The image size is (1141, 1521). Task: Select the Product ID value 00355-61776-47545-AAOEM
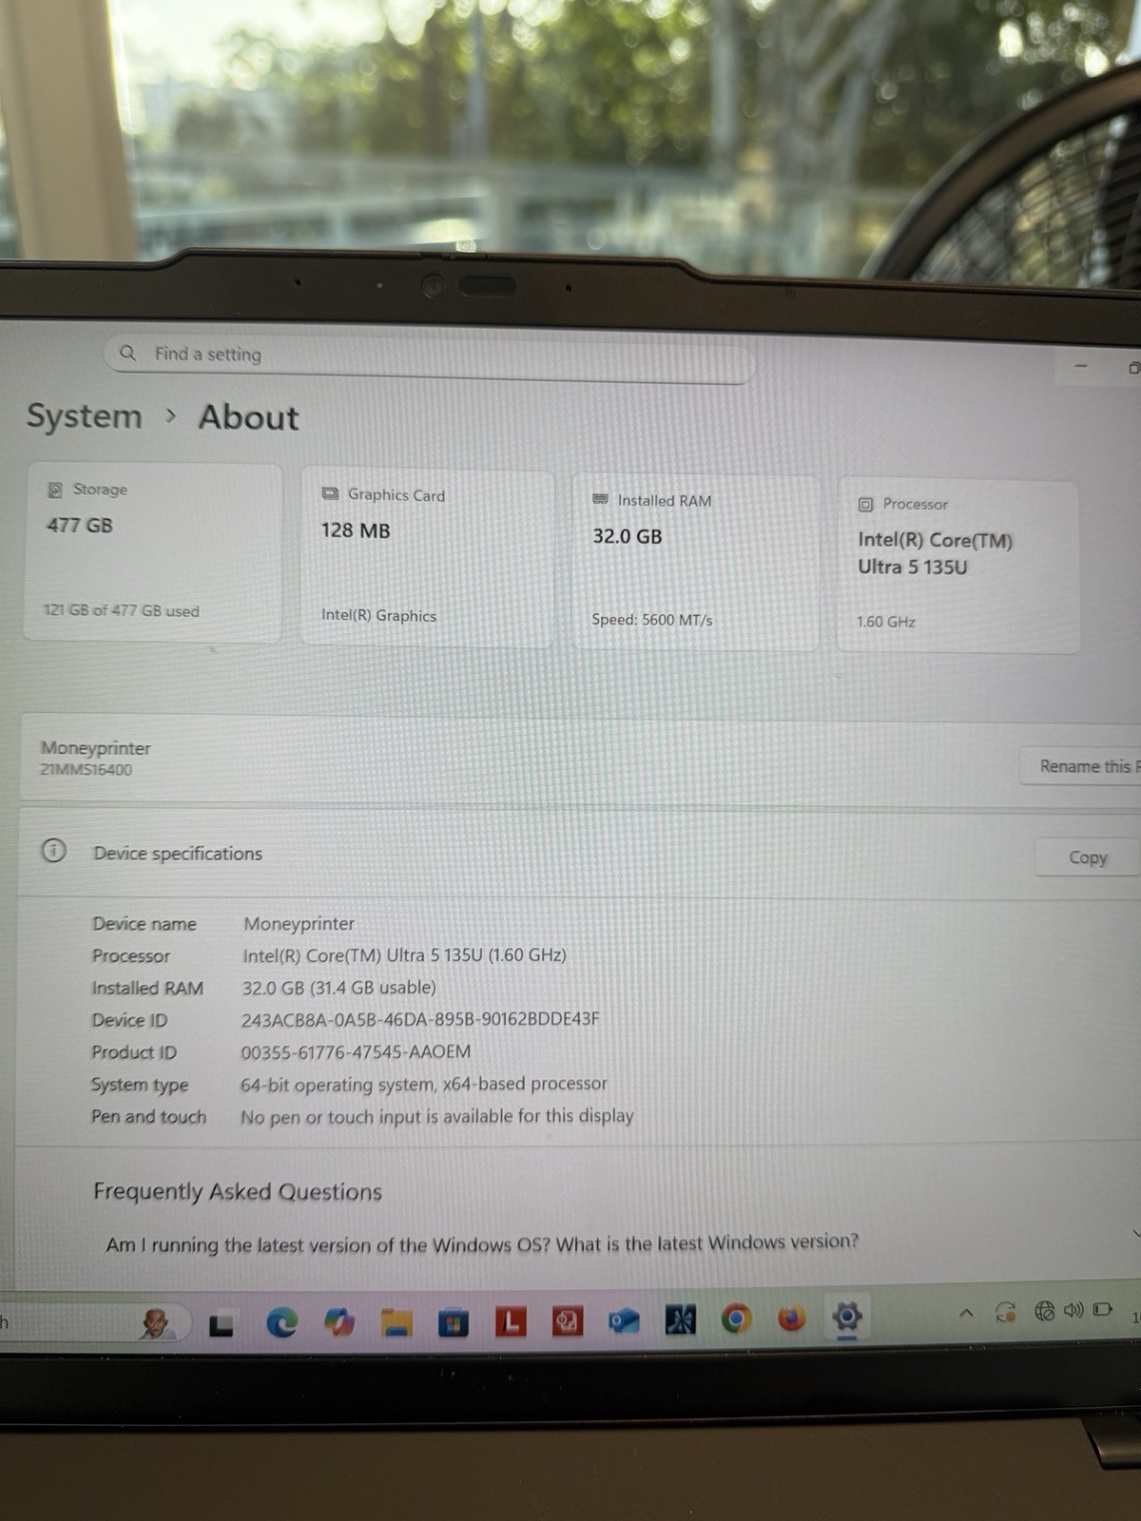coord(356,1051)
